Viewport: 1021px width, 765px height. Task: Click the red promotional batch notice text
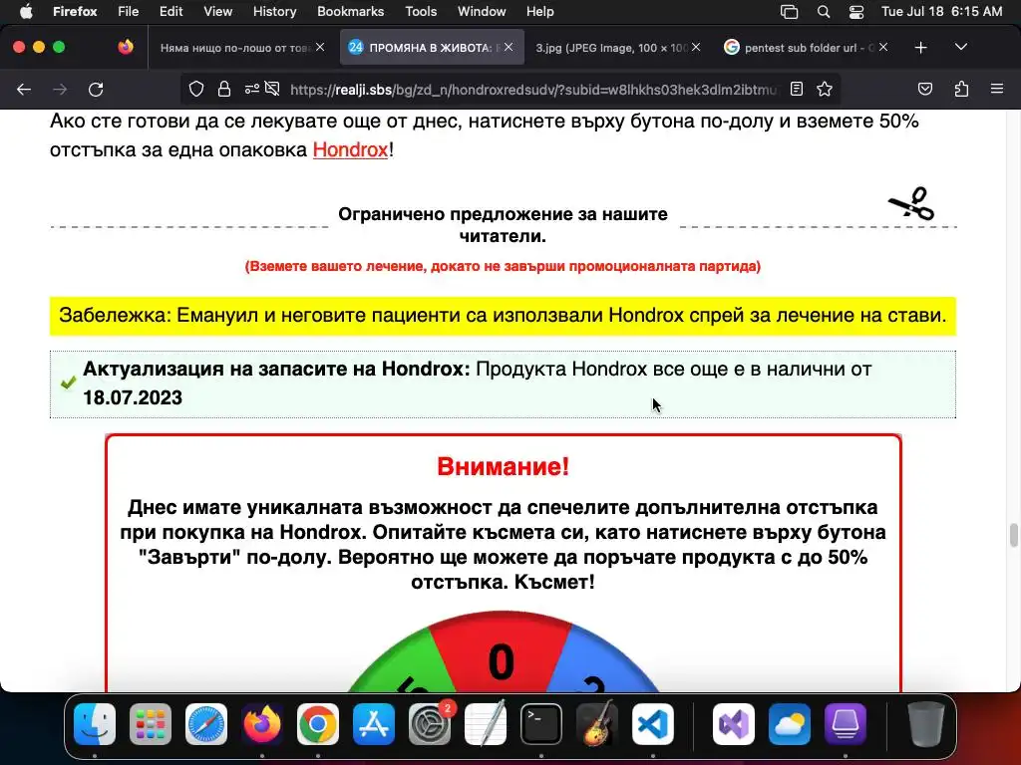pyautogui.click(x=503, y=266)
